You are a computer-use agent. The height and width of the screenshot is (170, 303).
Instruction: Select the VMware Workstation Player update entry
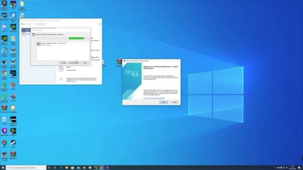point(63,44)
